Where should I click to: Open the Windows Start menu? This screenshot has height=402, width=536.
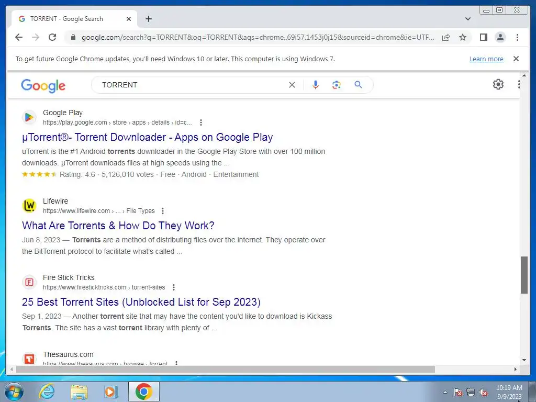pos(14,392)
